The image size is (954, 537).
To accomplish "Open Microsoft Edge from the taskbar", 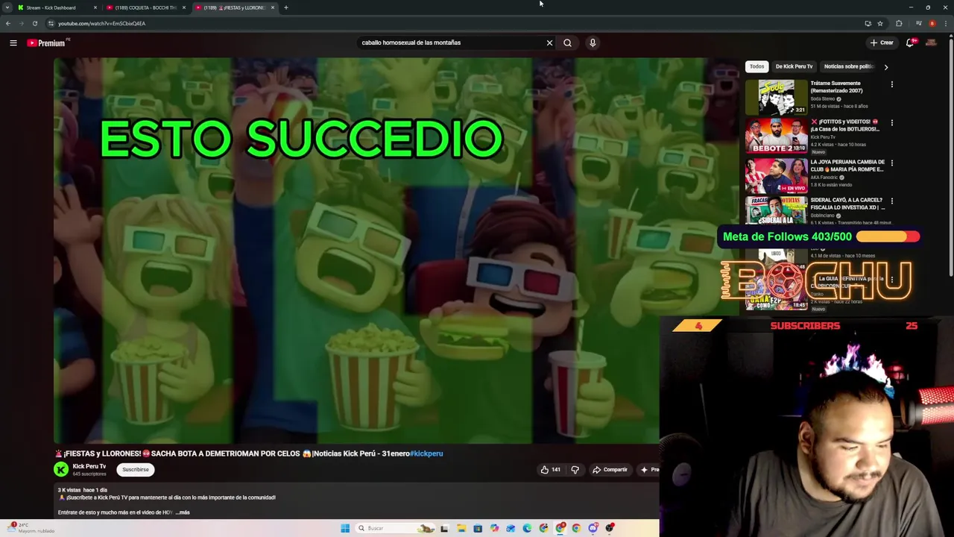I will pyautogui.click(x=527, y=528).
